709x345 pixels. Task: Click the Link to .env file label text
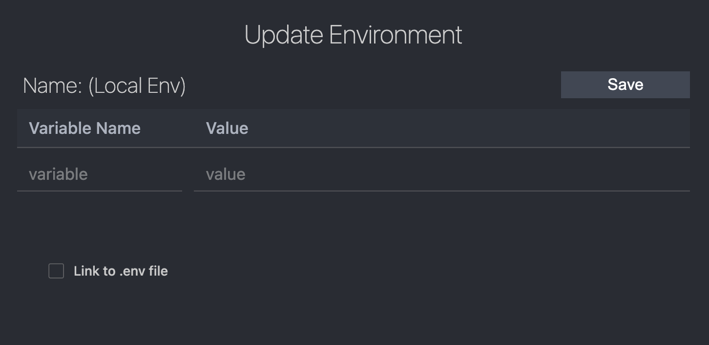pyautogui.click(x=120, y=271)
